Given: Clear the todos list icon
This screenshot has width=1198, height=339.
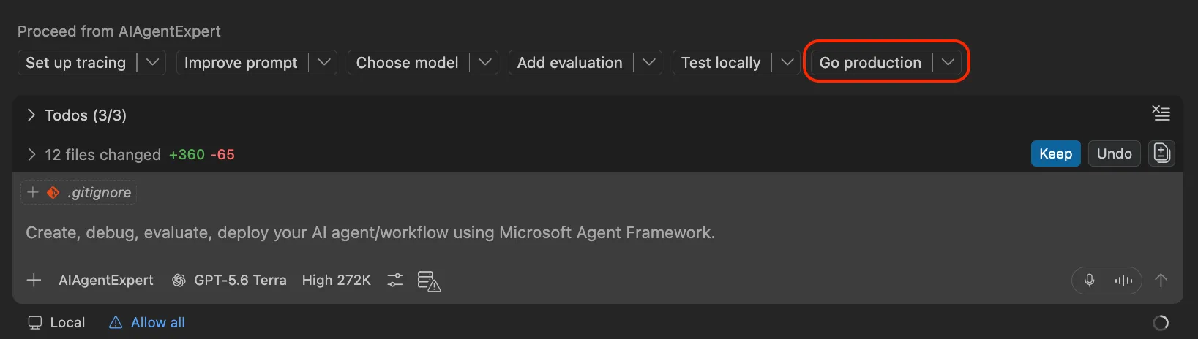Looking at the screenshot, I should click(1161, 113).
